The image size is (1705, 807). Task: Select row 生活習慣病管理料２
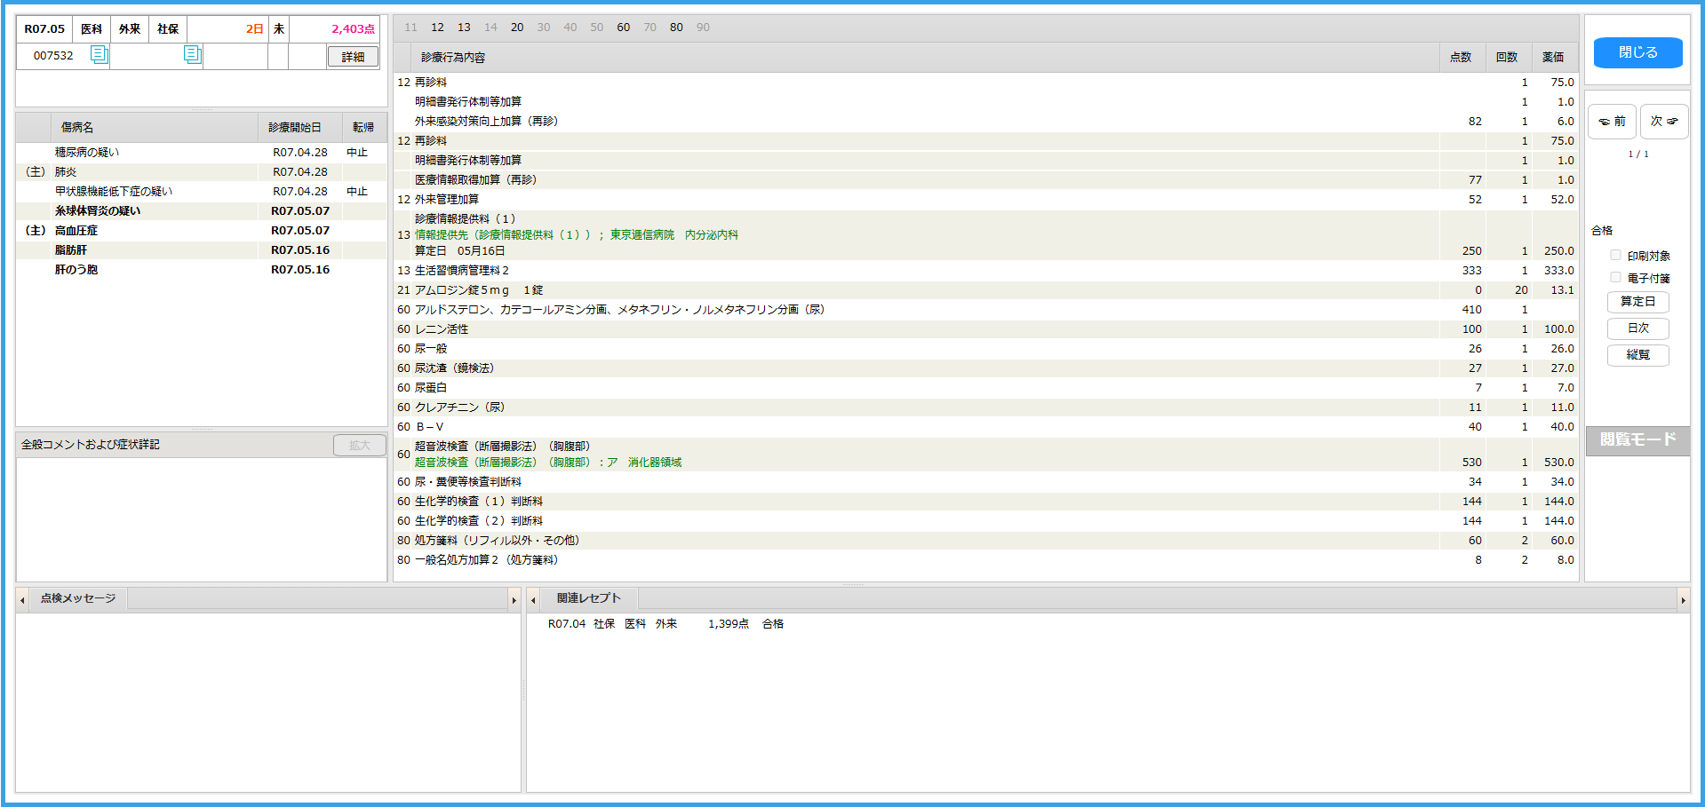pos(985,271)
